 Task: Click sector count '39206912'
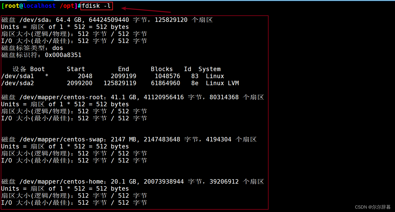coord(224,182)
